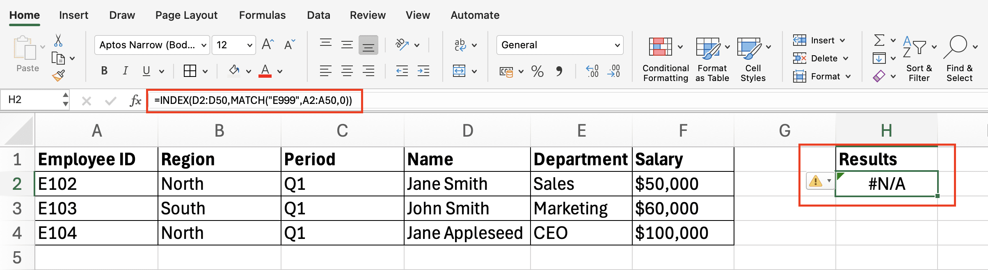988x270 pixels.
Task: Click Increase Indent icon
Action: coord(423,71)
